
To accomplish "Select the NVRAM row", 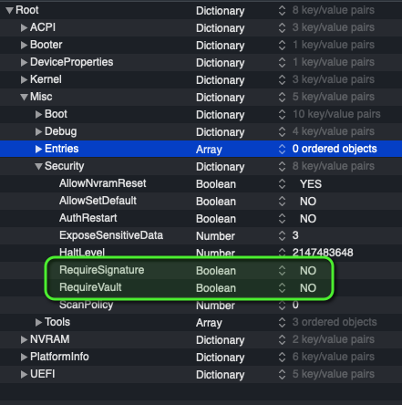I will (201, 339).
